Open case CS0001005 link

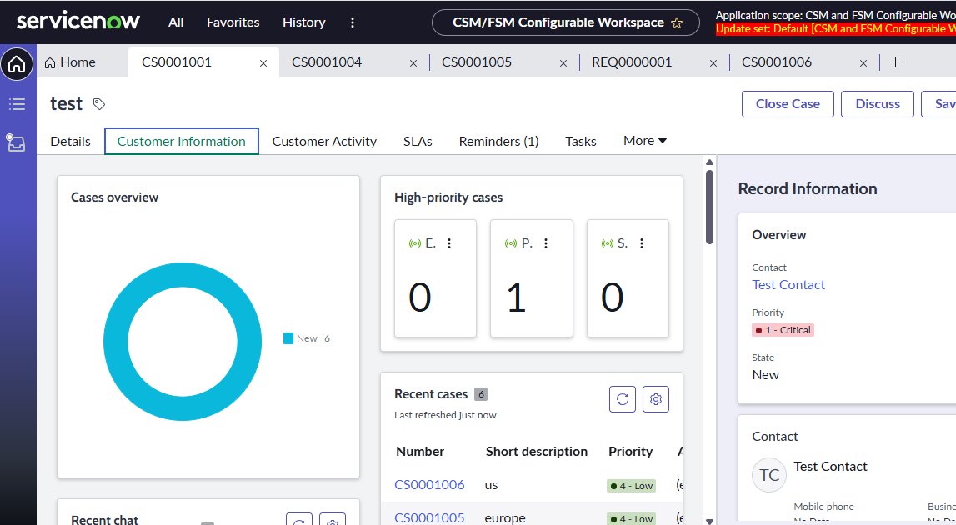(x=429, y=517)
